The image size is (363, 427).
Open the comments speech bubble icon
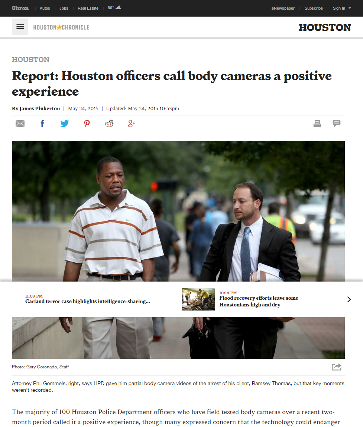pos(337,124)
